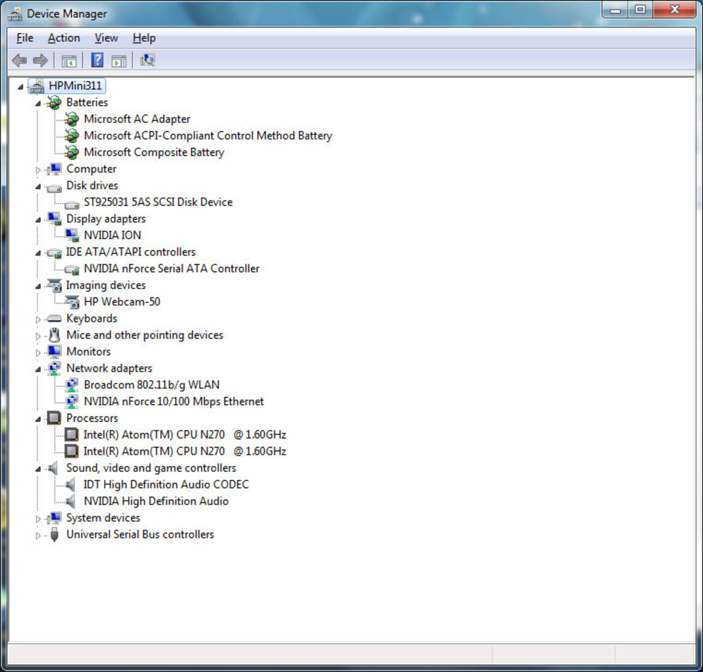The height and width of the screenshot is (672, 703).
Task: Click the first Intel Atom CPU N270 icon
Action: pos(72,435)
